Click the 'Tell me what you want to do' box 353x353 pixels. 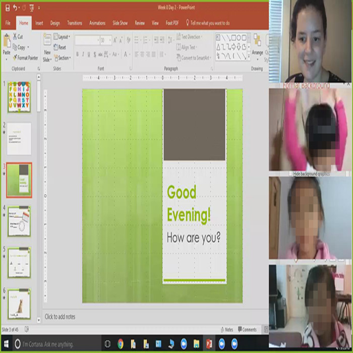[x=209, y=23]
